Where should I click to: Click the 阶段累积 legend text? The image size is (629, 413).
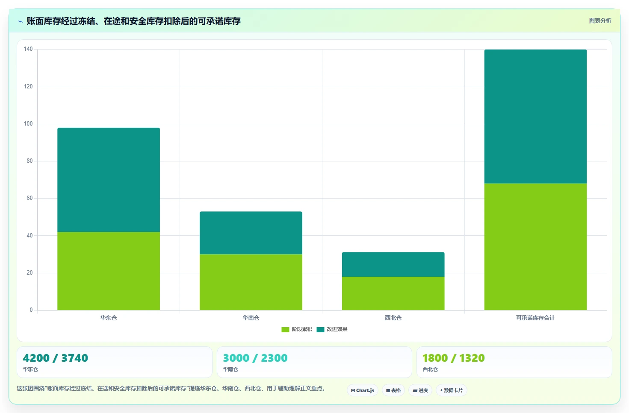point(302,329)
